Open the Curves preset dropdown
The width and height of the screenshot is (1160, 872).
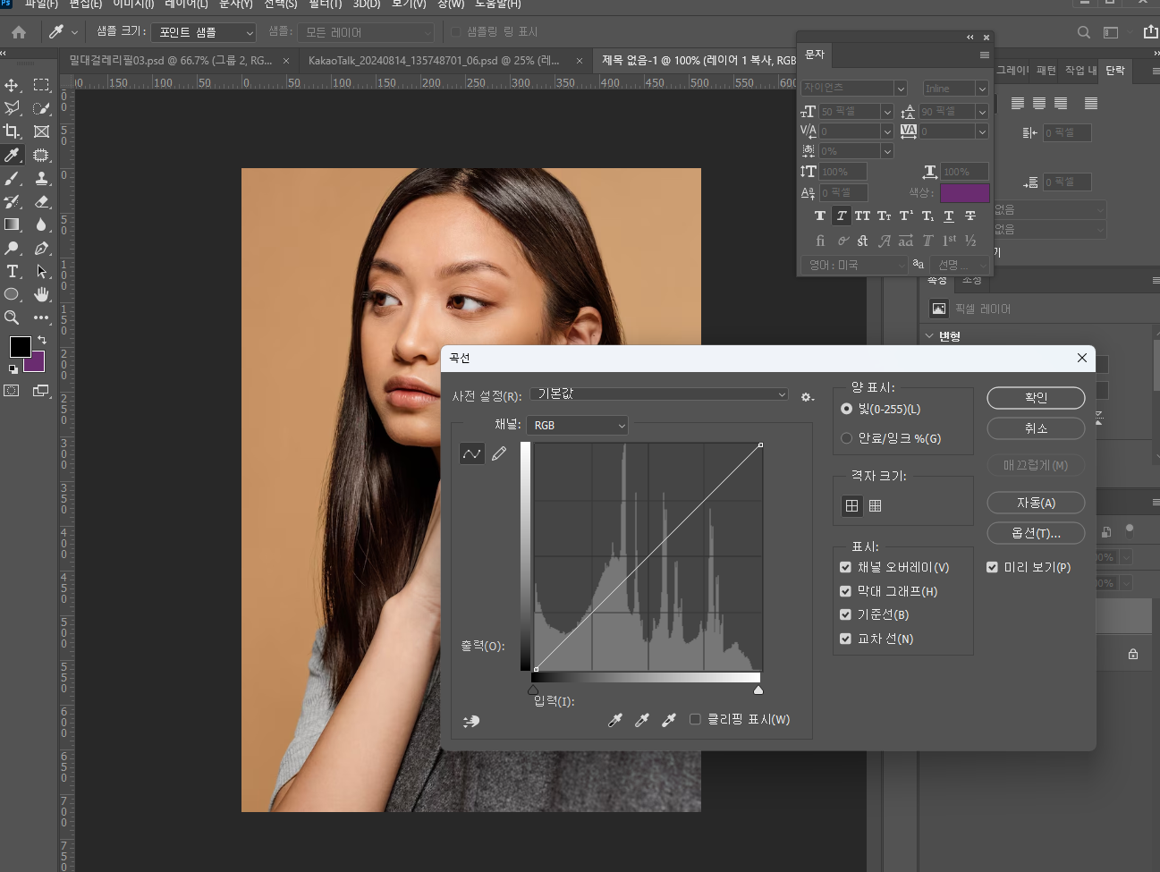pos(659,394)
